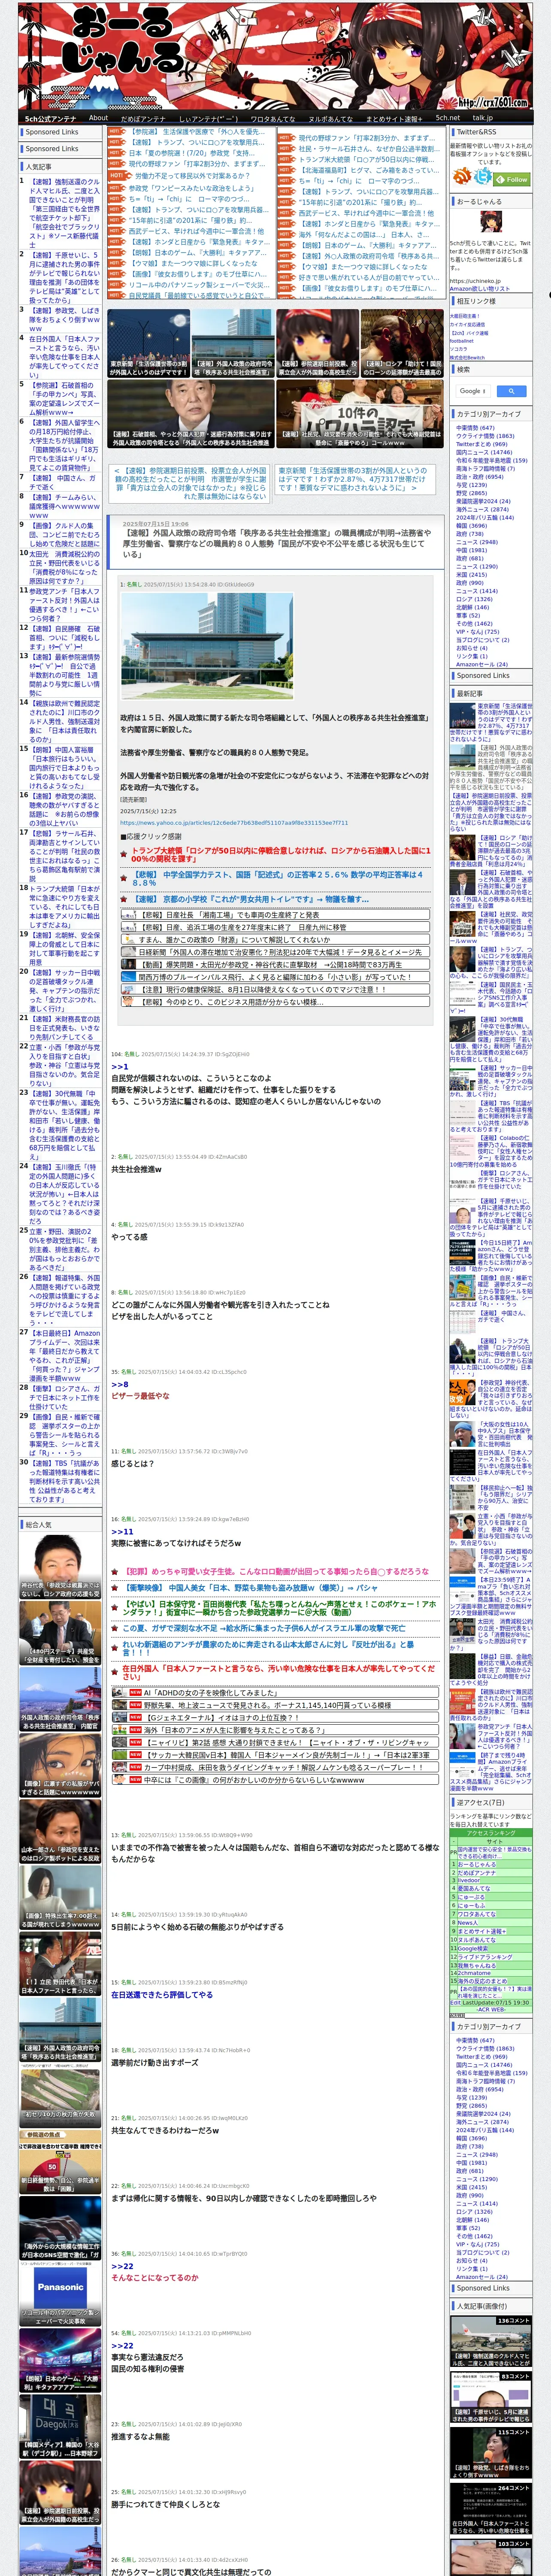
Task: Open the ソコカラ mutual link
Action: (x=458, y=349)
